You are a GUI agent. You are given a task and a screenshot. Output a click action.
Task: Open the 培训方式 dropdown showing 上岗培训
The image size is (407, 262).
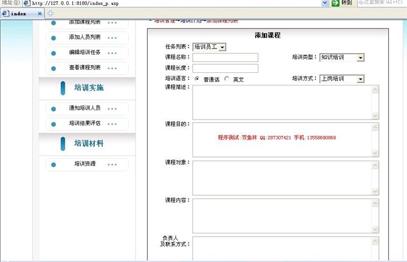click(x=341, y=78)
